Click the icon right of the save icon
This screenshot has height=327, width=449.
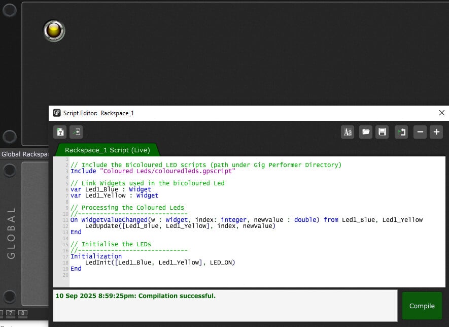click(401, 132)
